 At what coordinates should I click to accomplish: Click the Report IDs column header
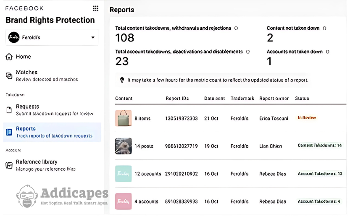pyautogui.click(x=177, y=99)
